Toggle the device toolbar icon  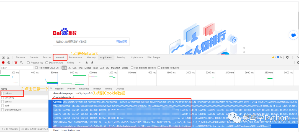[9, 57]
